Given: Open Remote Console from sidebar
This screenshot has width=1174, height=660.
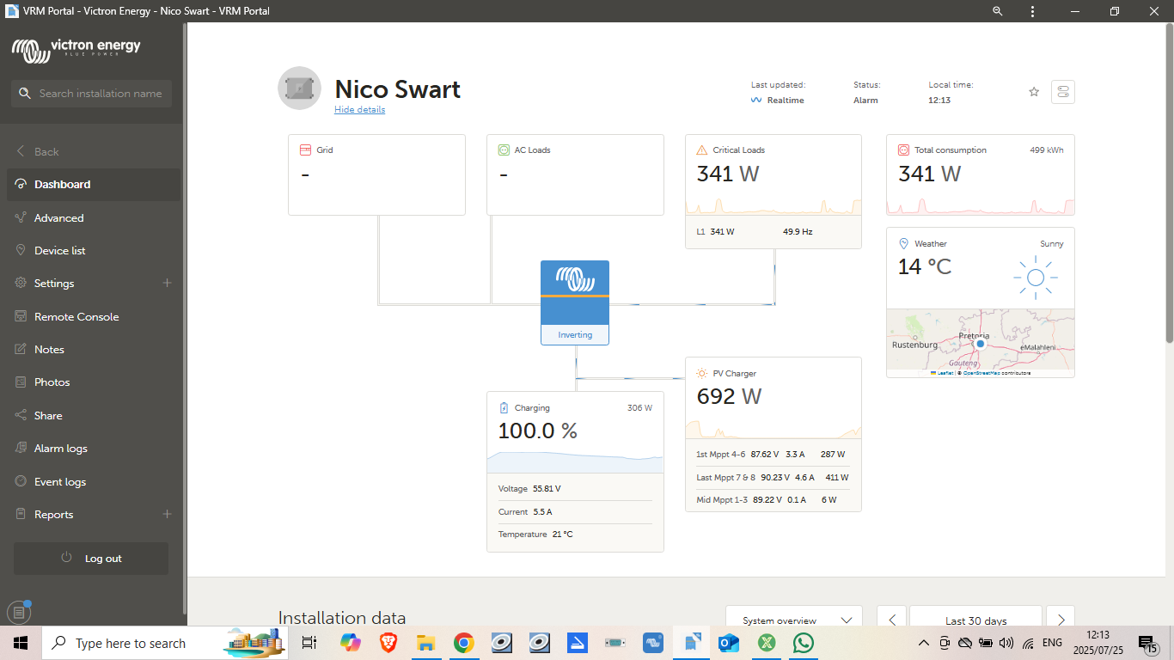Looking at the screenshot, I should pyautogui.click(x=76, y=317).
